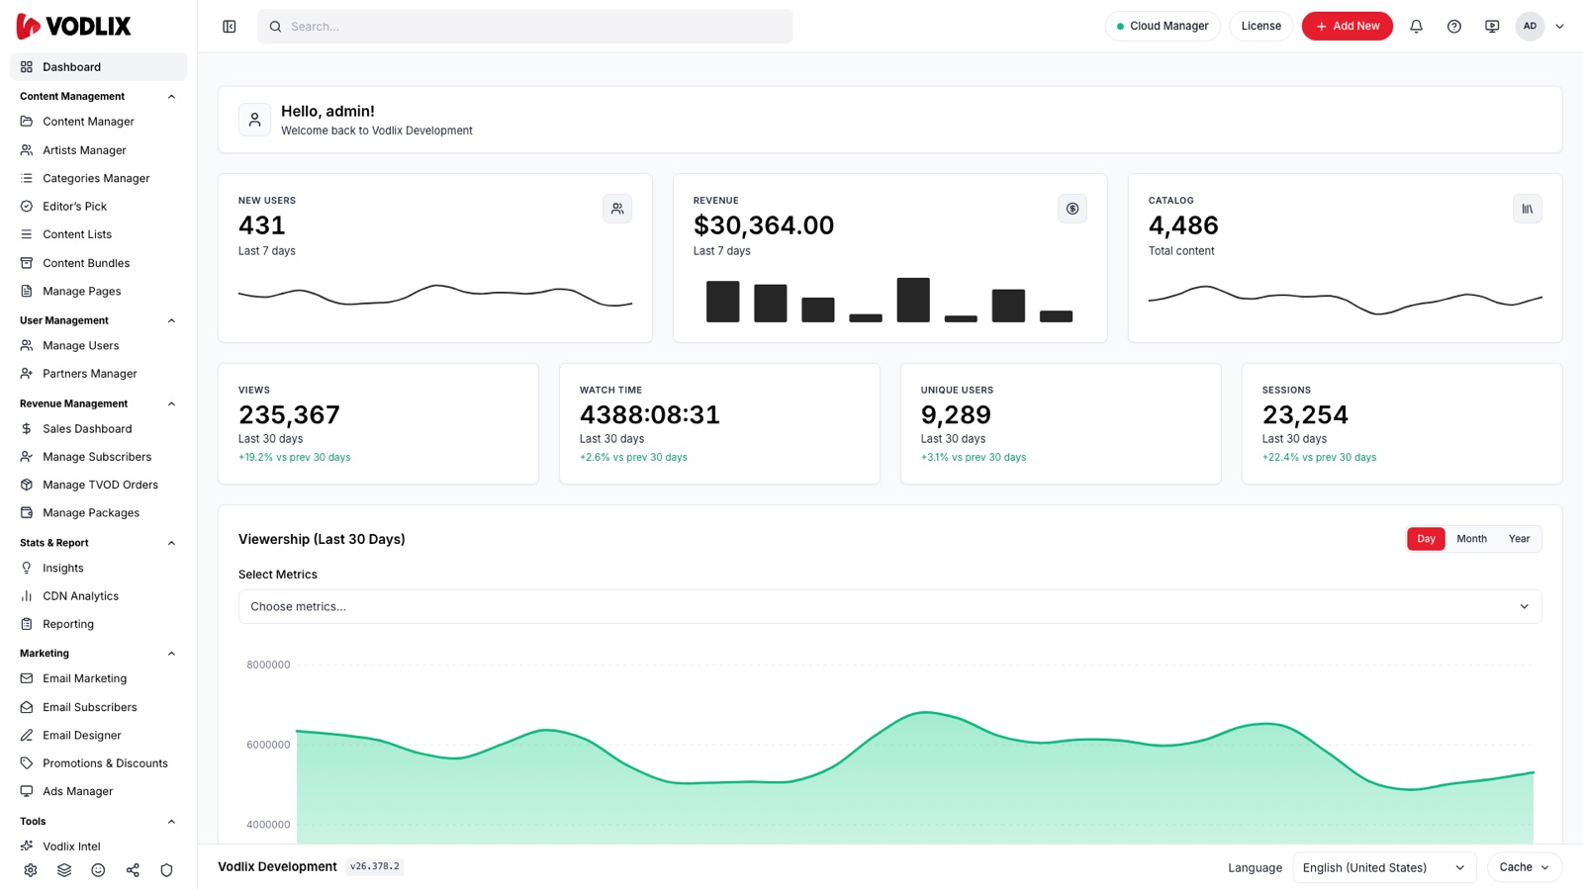This screenshot has height=890, width=1583.
Task: Click the v26.378.2 version badge
Action: tap(374, 867)
